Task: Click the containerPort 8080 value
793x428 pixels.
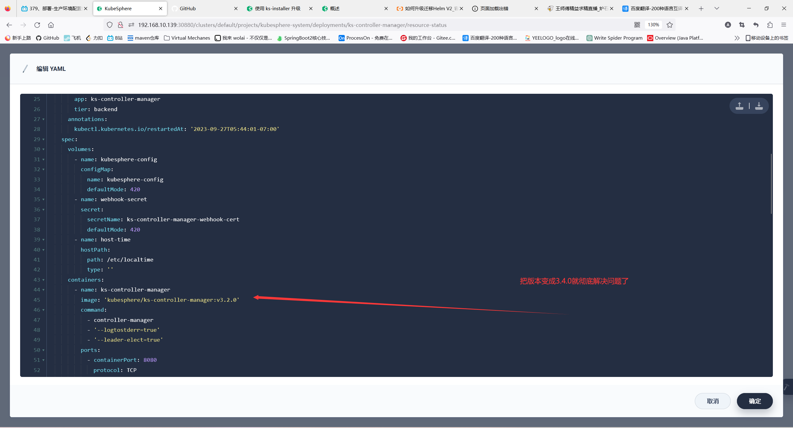Action: [x=150, y=360]
